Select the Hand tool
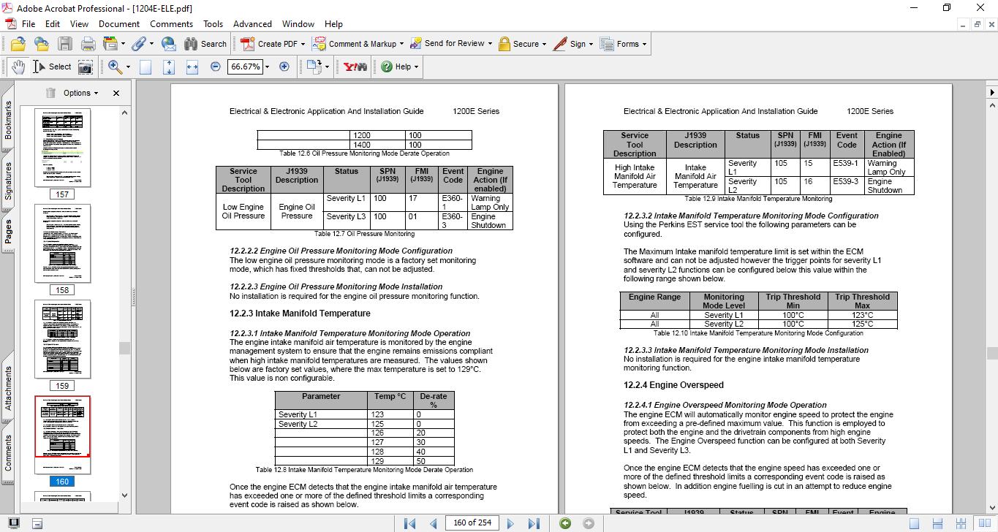 18,66
